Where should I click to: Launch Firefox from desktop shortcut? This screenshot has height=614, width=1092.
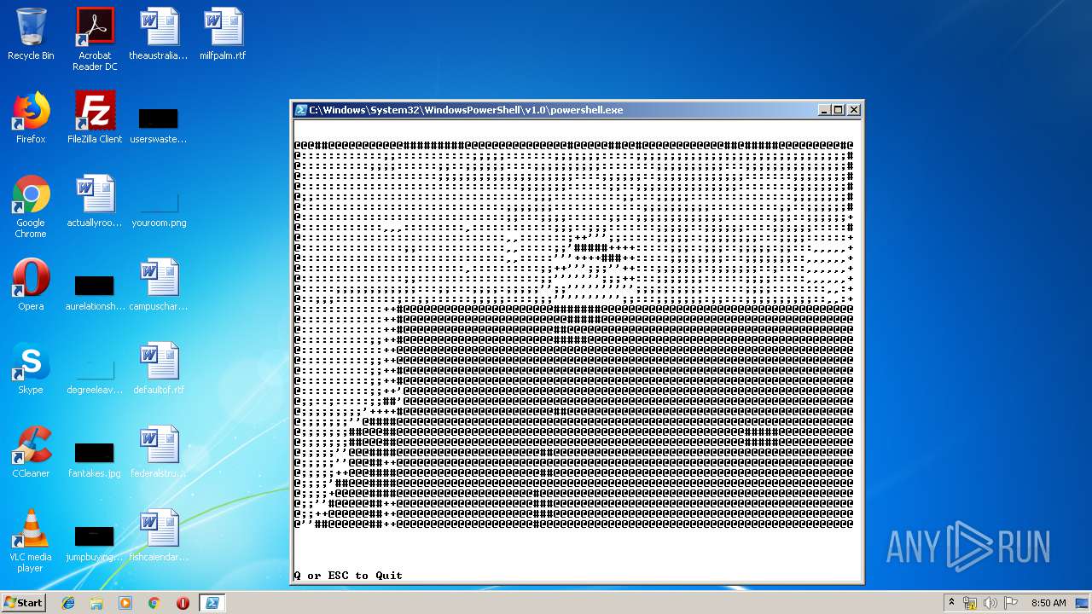(x=31, y=118)
